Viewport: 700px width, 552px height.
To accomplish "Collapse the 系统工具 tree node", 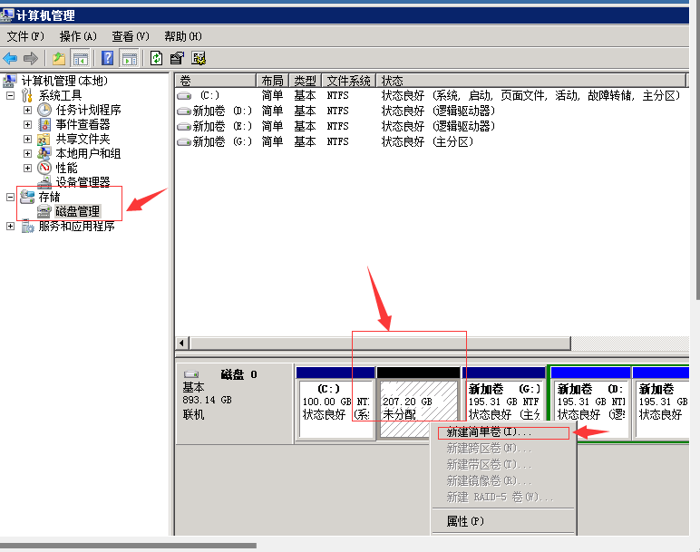I will click(11, 95).
